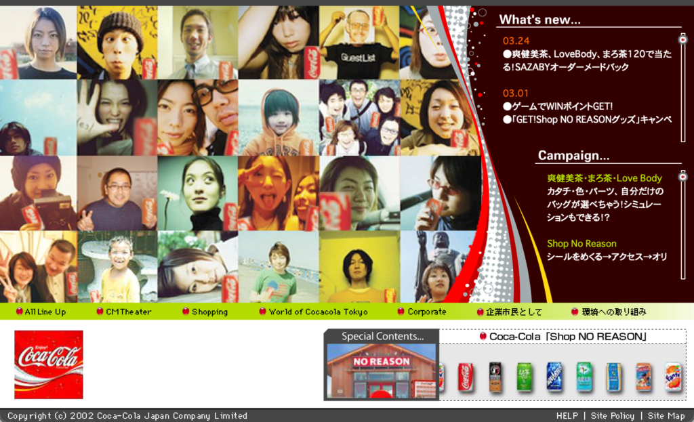Click the dark blue Aquarius can
The width and height of the screenshot is (694, 422).
pos(554,377)
